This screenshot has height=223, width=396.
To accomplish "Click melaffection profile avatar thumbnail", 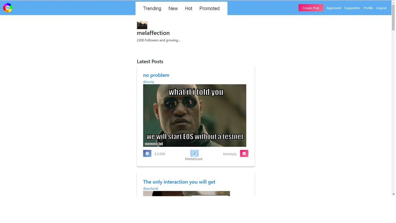I will click(x=142, y=25).
